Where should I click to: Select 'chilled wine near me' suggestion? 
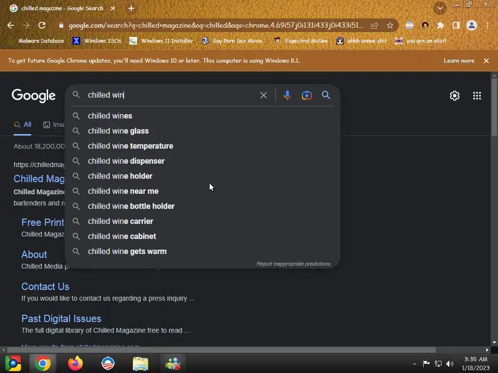202,191
